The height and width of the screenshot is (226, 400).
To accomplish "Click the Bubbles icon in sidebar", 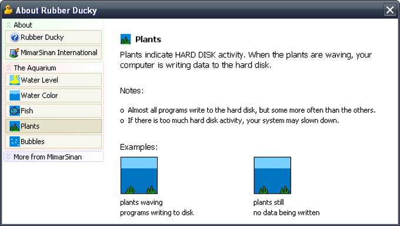I will point(15,141).
